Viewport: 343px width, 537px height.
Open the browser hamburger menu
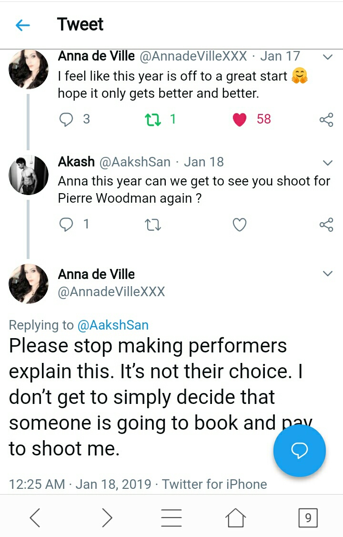tap(171, 517)
